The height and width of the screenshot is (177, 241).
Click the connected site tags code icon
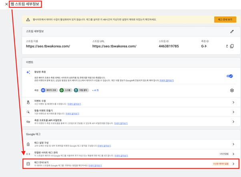point(28,154)
